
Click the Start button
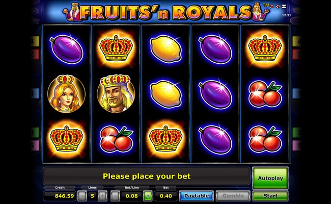(270, 196)
